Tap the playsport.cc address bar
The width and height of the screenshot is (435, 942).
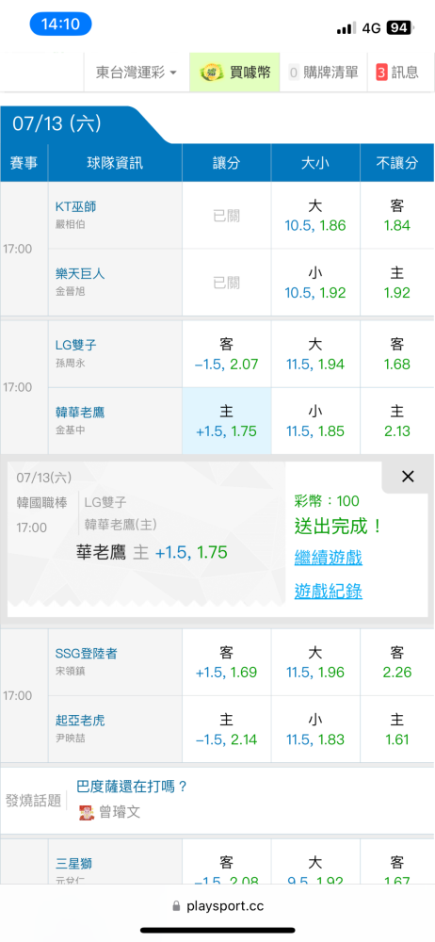click(217, 906)
